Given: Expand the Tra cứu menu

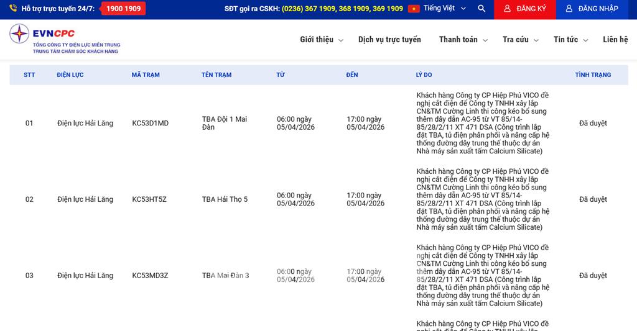Looking at the screenshot, I should tap(520, 40).
